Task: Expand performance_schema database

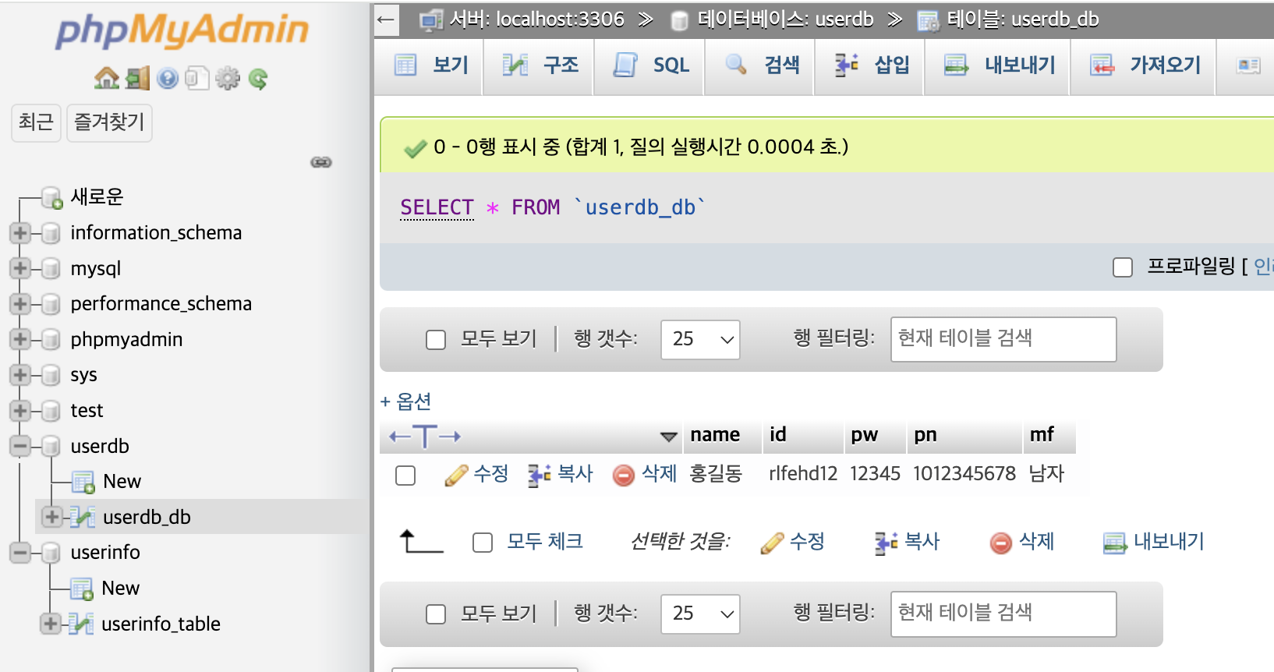Action: [x=20, y=303]
